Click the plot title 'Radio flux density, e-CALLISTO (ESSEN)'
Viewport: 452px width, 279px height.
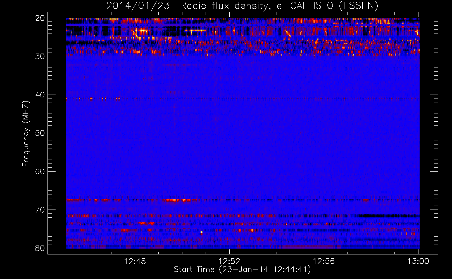(279, 6)
